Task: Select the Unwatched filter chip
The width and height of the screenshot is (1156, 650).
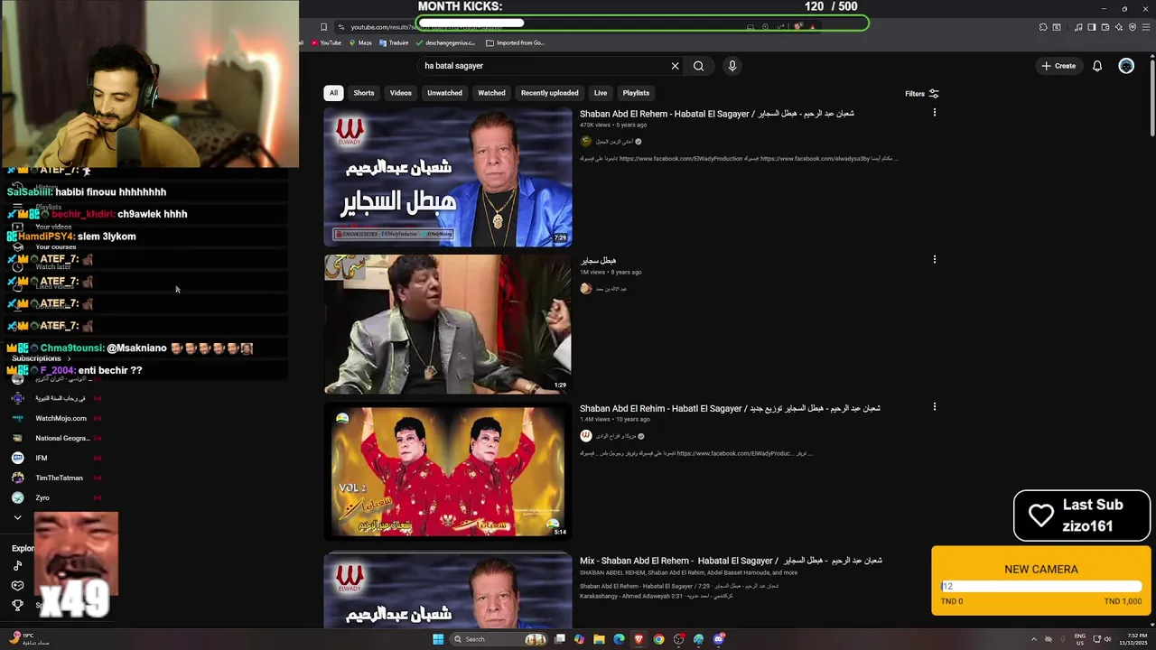Action: [x=444, y=93]
